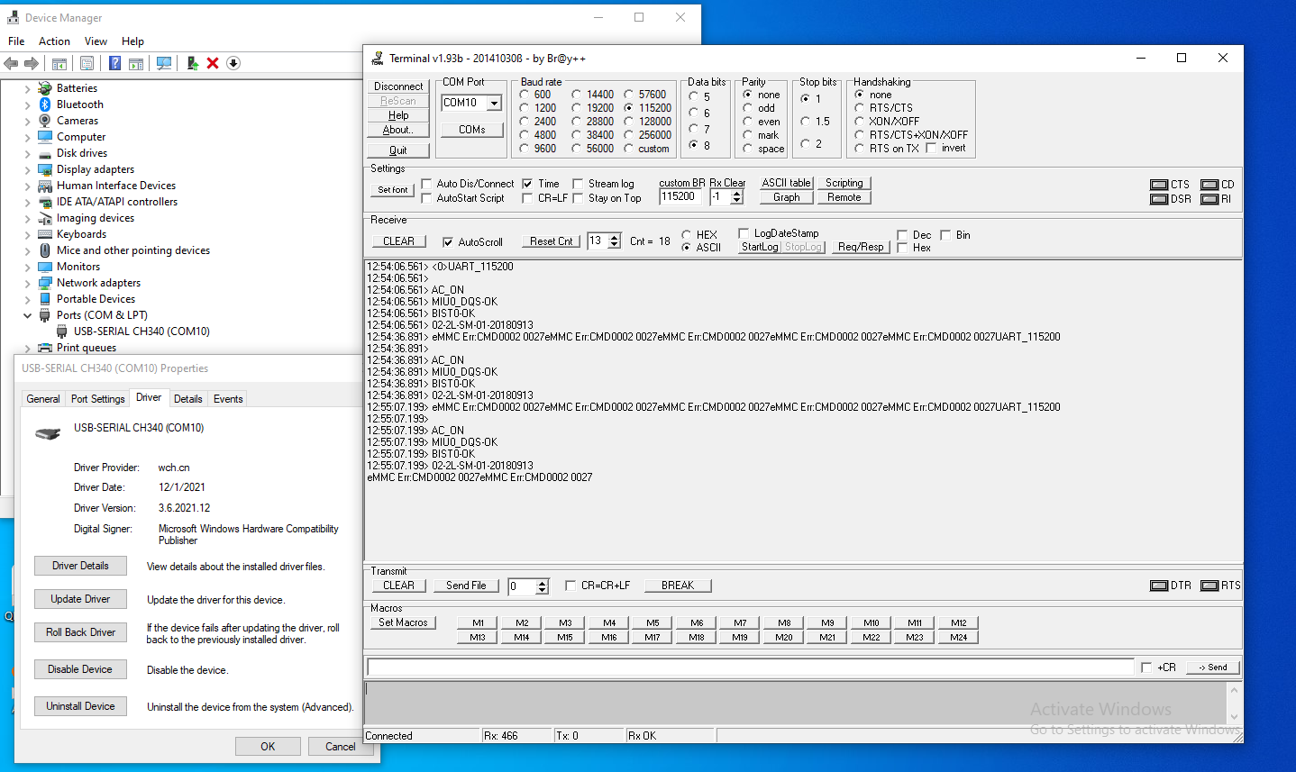The height and width of the screenshot is (772, 1296).
Task: Click the Back arrow in Device Manager toolbar
Action: point(11,63)
